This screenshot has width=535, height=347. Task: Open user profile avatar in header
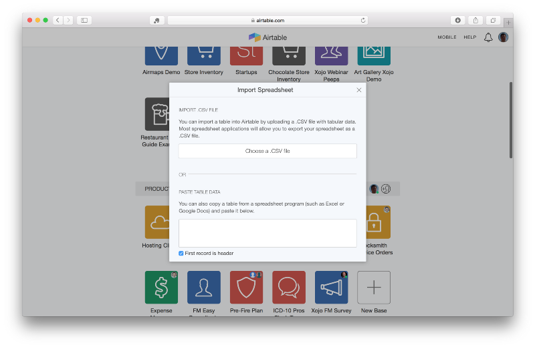504,37
